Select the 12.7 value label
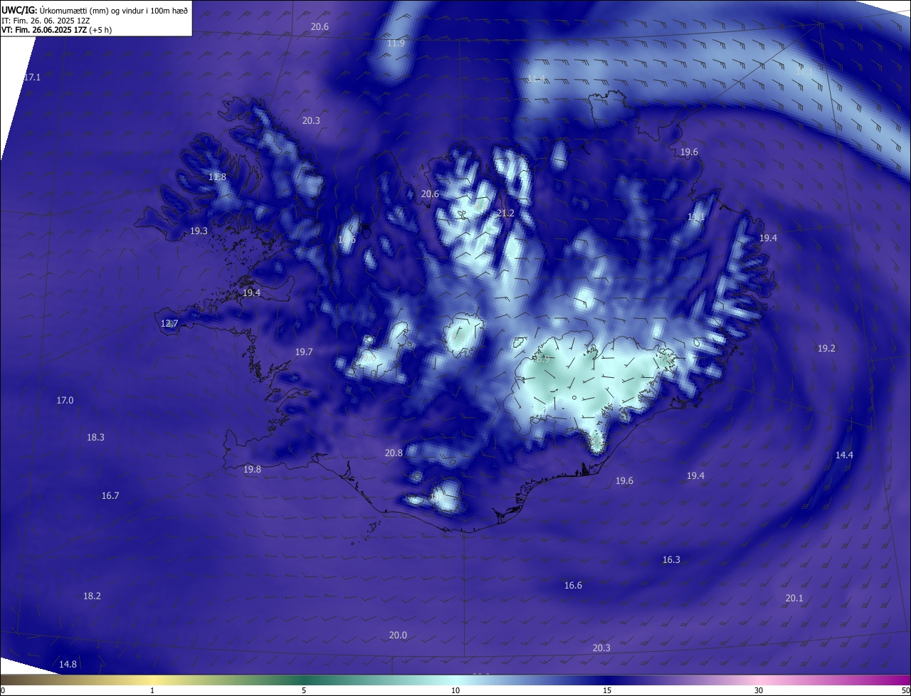 click(169, 323)
